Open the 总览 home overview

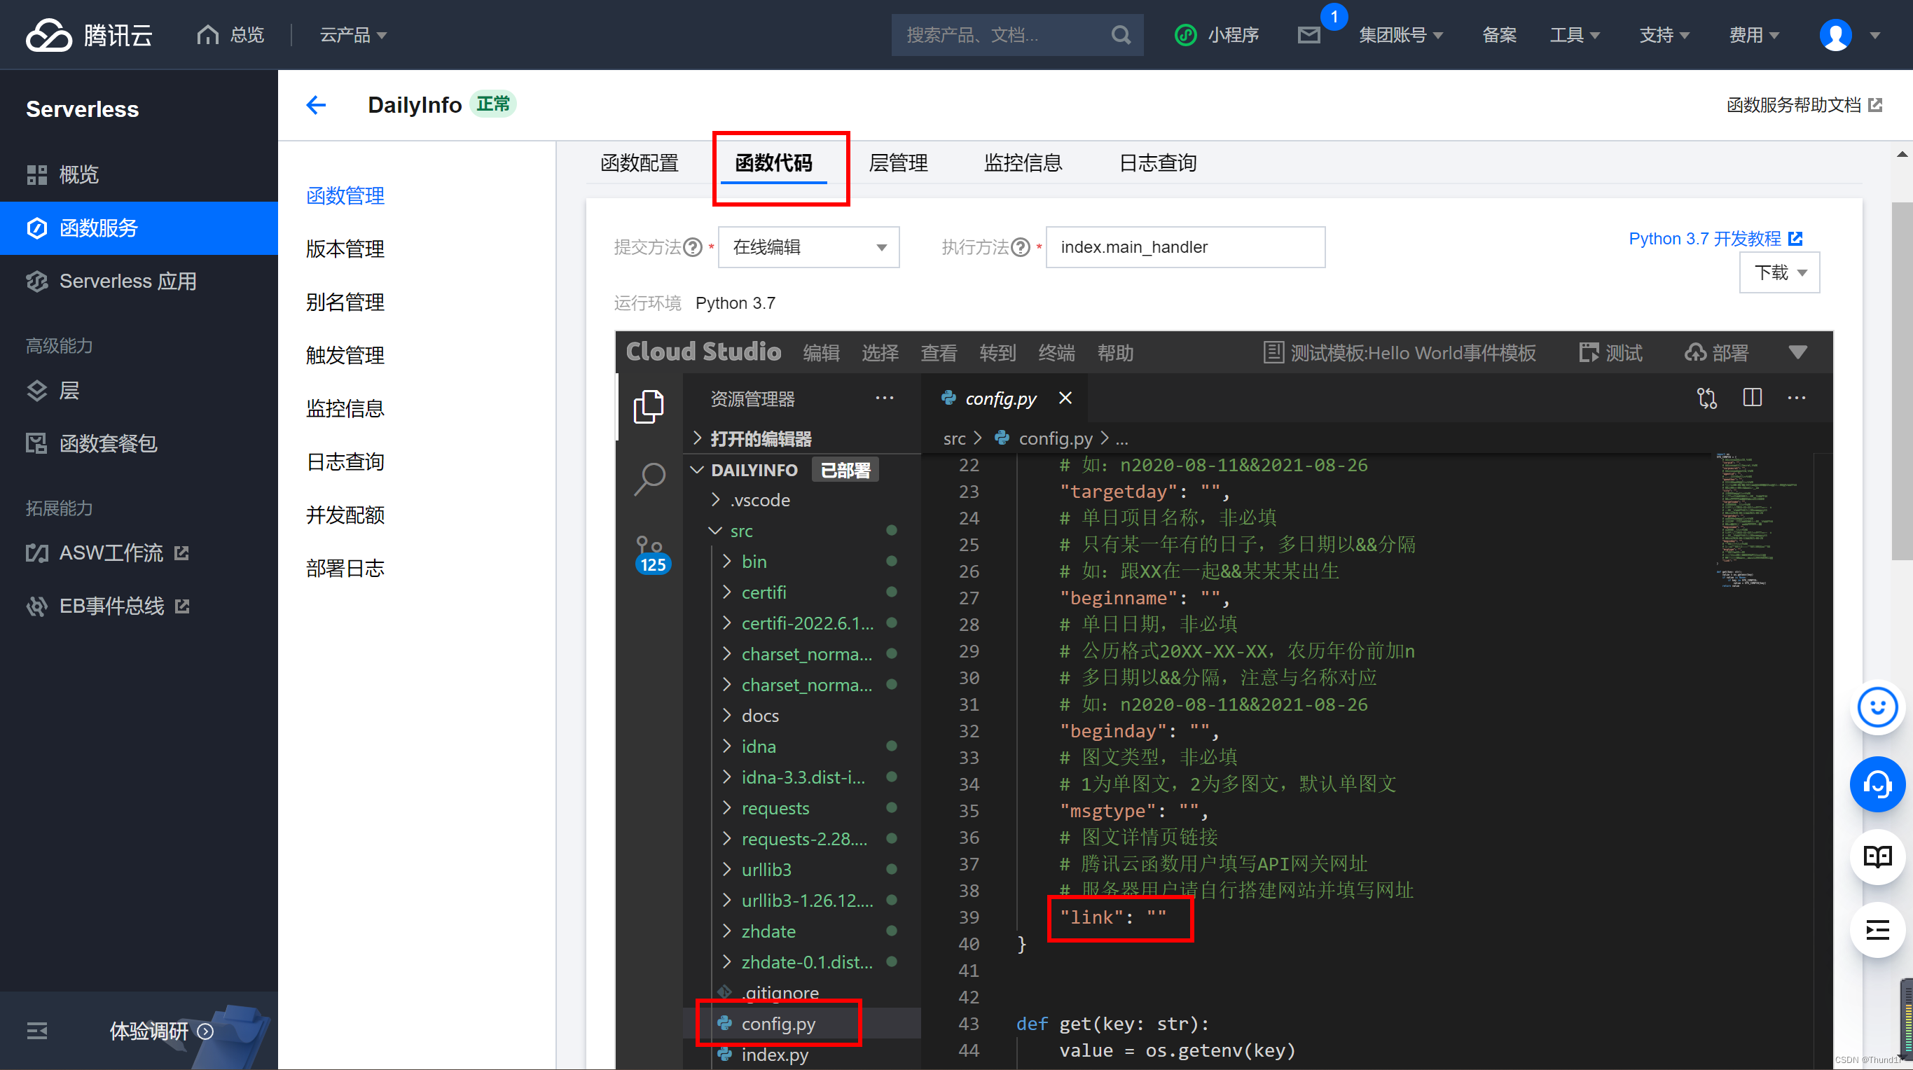[230, 35]
